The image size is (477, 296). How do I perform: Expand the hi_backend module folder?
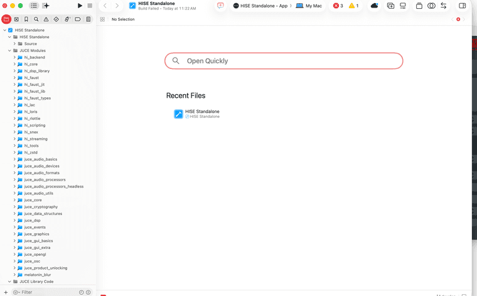click(14, 57)
